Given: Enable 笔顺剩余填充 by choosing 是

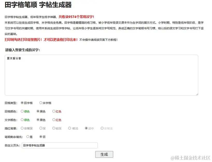Looking at the screenshot, I should (28, 137).
